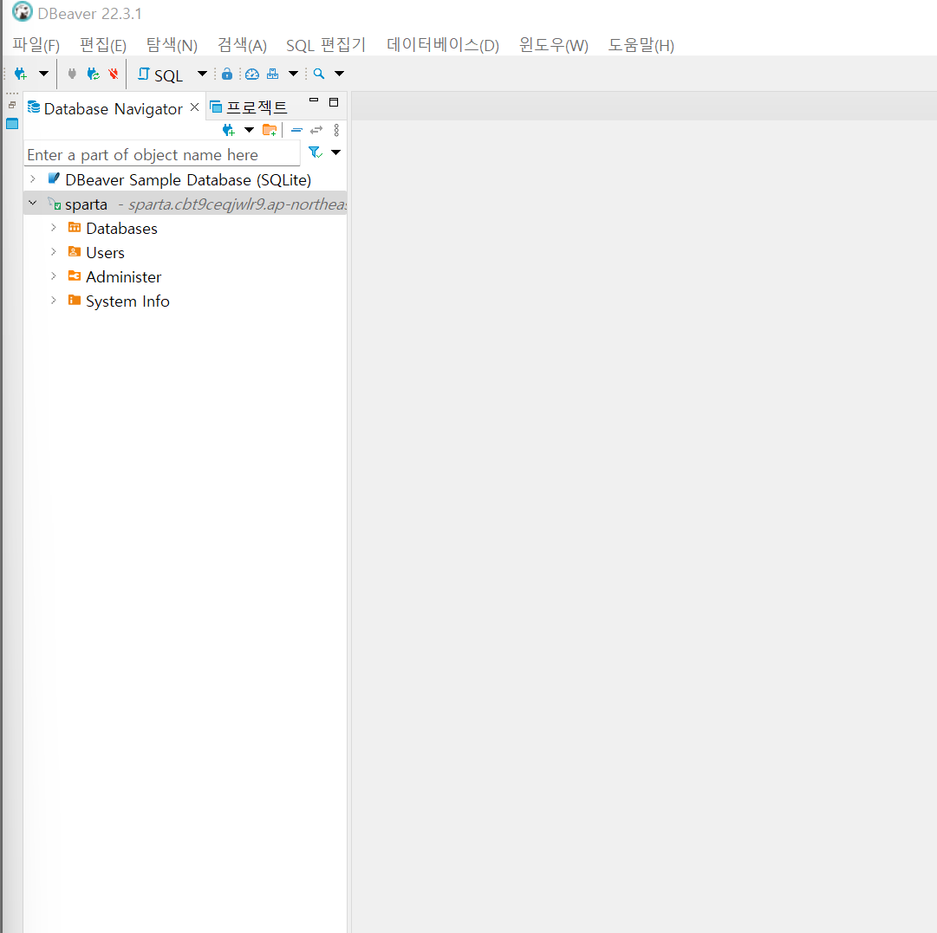Click the DBeaver Sample Database SQLite icon
This screenshot has width=937, height=933.
[54, 178]
